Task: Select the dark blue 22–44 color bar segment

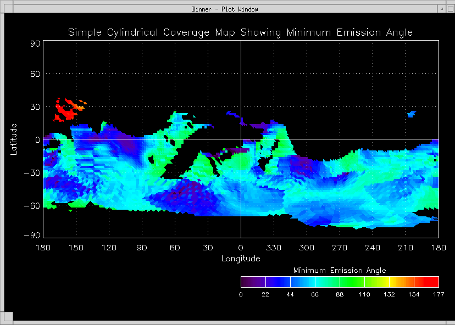Action: [x=278, y=282]
